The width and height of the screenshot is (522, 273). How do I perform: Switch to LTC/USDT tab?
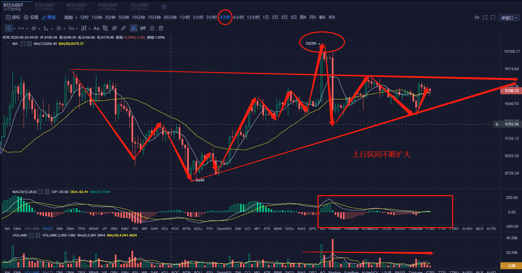(x=139, y=7)
